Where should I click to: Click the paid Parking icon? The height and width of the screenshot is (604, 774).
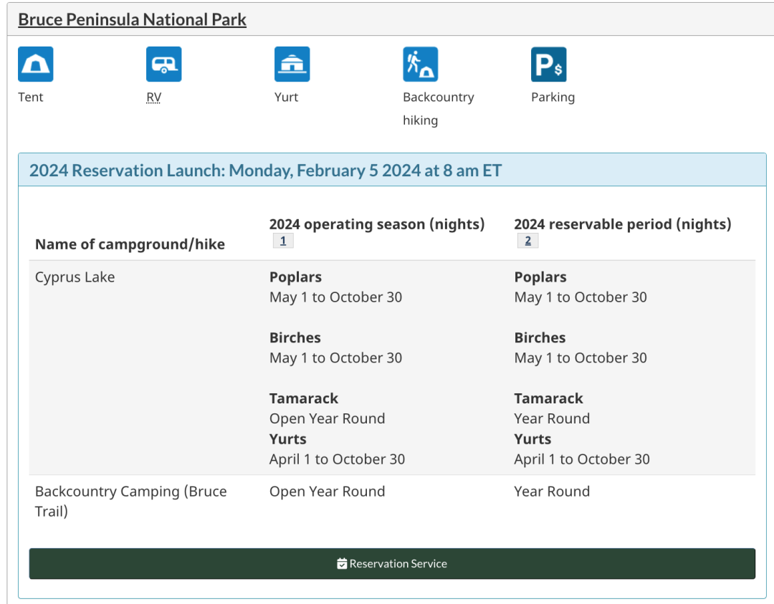point(549,64)
